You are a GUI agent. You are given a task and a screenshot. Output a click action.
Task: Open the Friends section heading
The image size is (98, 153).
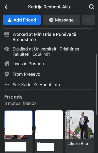13,97
